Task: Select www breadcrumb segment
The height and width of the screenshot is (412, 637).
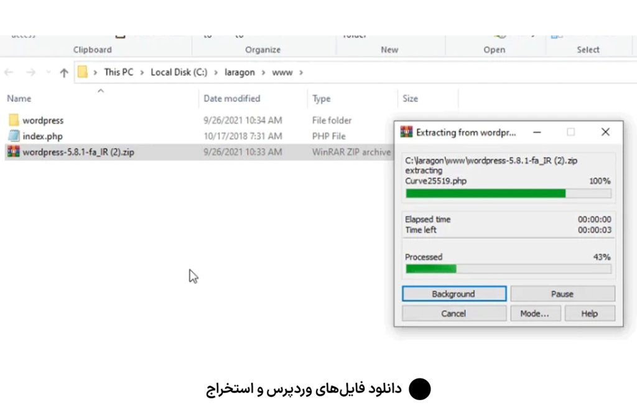Action: click(282, 72)
